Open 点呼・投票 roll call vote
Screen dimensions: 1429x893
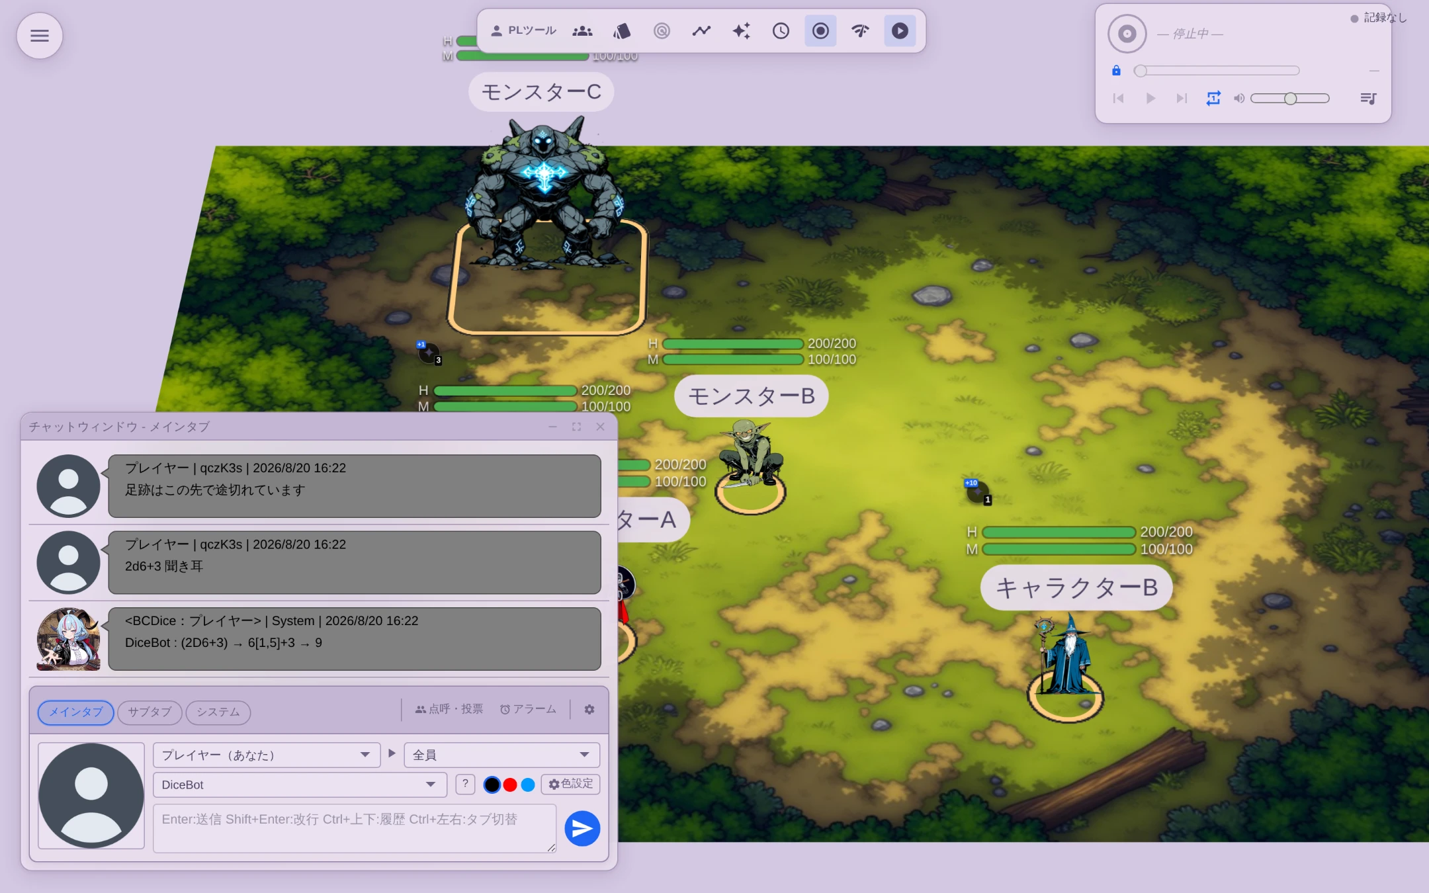[449, 709]
